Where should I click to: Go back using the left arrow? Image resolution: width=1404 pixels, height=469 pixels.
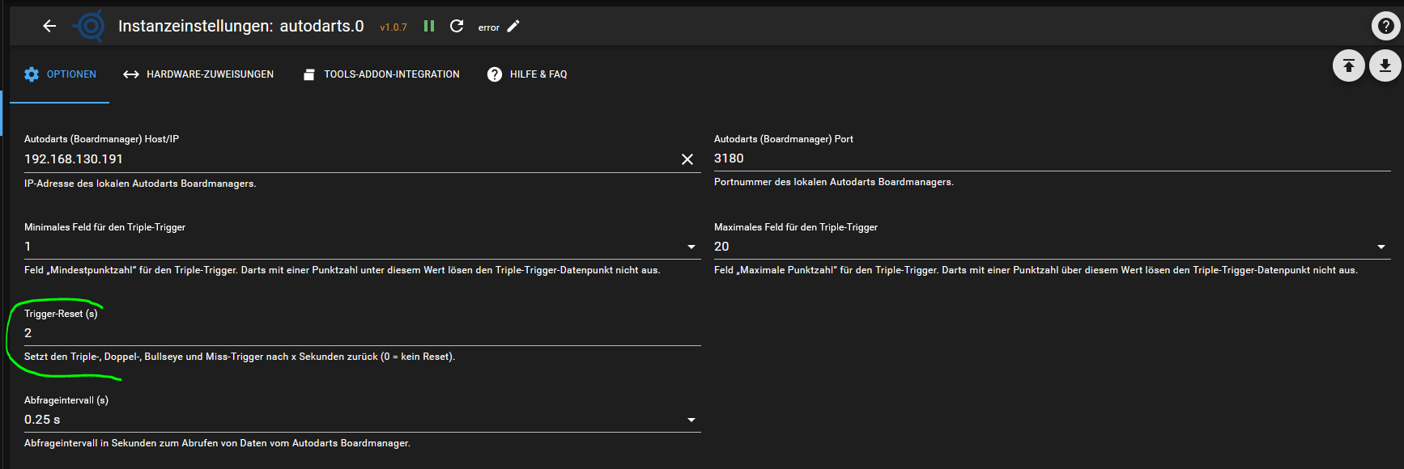pyautogui.click(x=49, y=26)
